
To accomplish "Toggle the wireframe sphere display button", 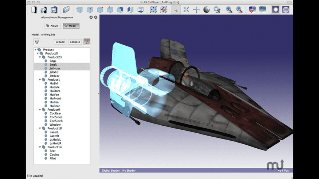I will [x=286, y=10].
